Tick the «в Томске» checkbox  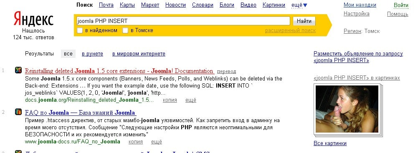(125, 30)
